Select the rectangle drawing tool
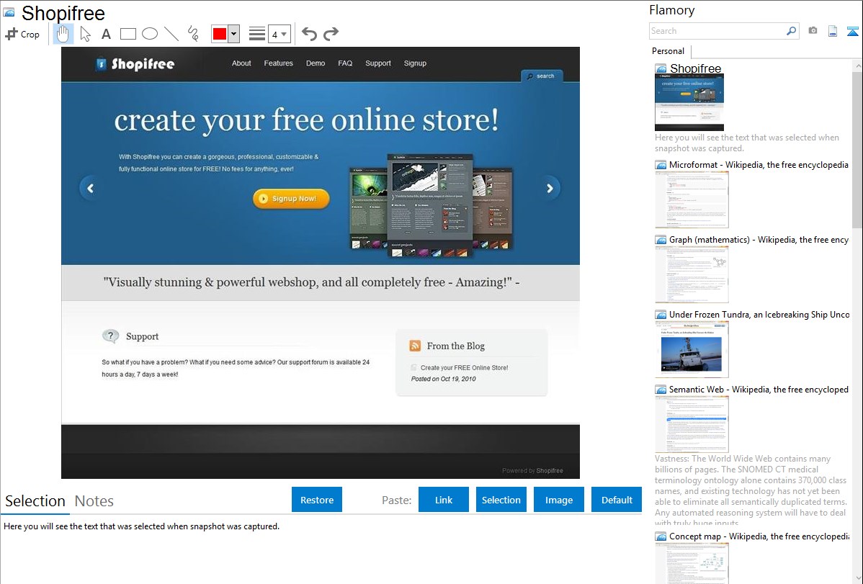This screenshot has width=863, height=584. [128, 34]
